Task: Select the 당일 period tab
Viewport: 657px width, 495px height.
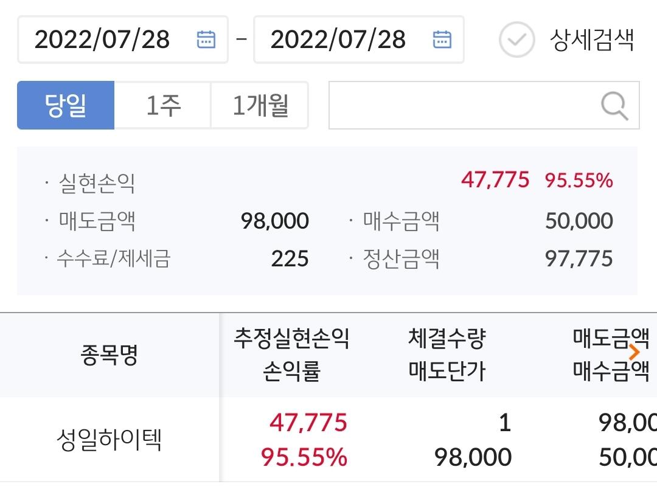Action: (x=66, y=105)
